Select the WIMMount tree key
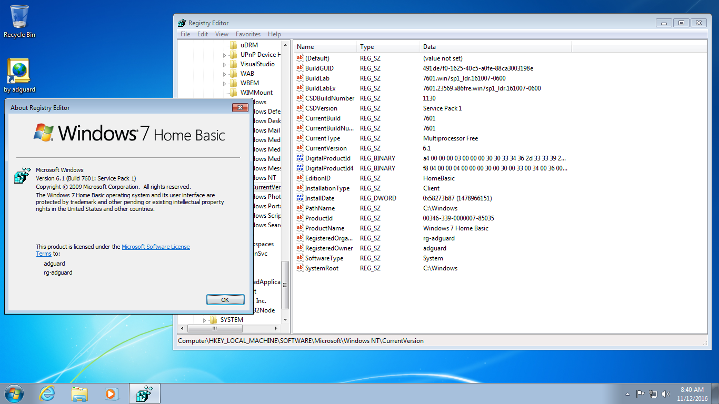The height and width of the screenshot is (404, 719). [x=256, y=93]
